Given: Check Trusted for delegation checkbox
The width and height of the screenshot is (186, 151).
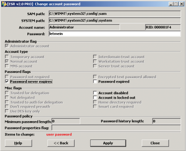Looking at the screenshot, I should pyautogui.click(x=7, y=93).
